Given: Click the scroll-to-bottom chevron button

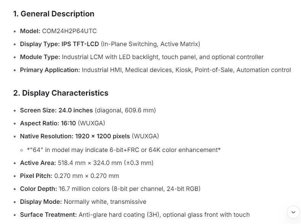Looking at the screenshot, I should pyautogui.click(x=293, y=212).
